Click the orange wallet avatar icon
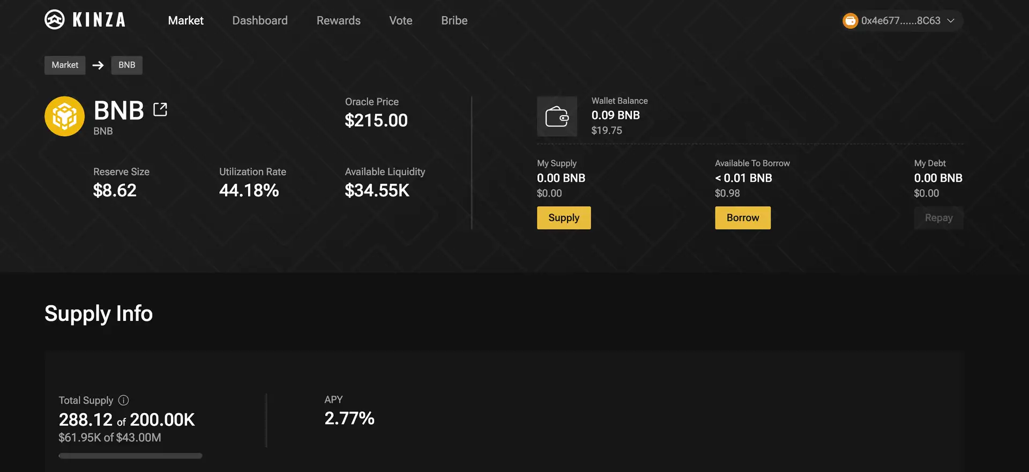The height and width of the screenshot is (472, 1029). [850, 21]
